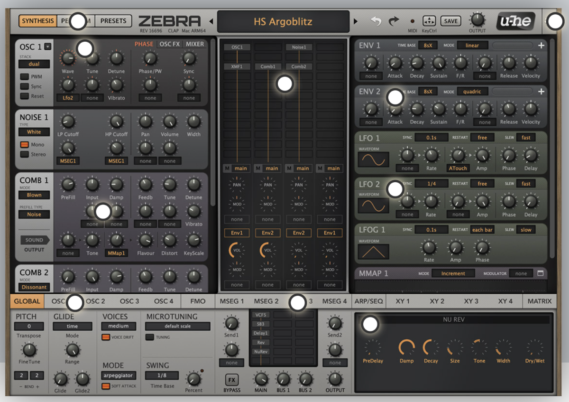Open MMAP 1 mode 'Increment' selector
The height and width of the screenshot is (402, 569).
[x=453, y=273]
